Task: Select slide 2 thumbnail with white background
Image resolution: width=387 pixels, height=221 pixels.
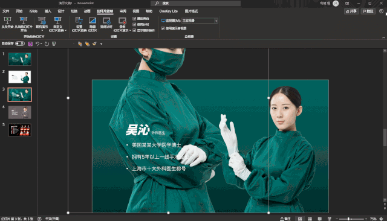Action: (x=20, y=77)
